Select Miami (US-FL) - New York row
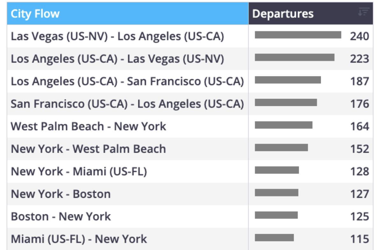The height and width of the screenshot is (250, 381). tap(190, 239)
